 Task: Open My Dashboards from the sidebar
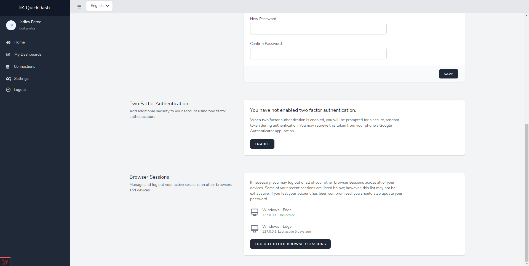28,55
